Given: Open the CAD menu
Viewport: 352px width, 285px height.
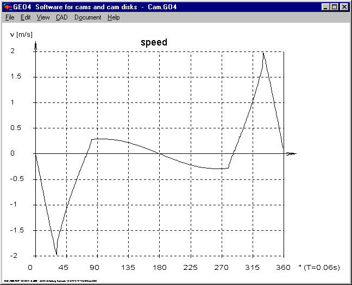Looking at the screenshot, I should click(62, 17).
